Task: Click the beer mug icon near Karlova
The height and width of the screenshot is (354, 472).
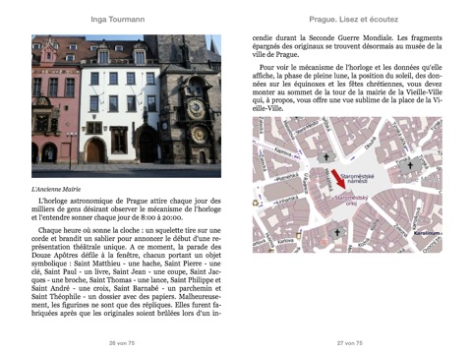Action: point(298,235)
